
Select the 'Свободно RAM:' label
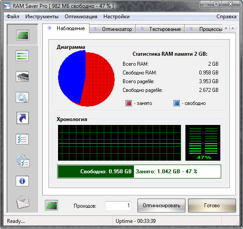click(140, 73)
